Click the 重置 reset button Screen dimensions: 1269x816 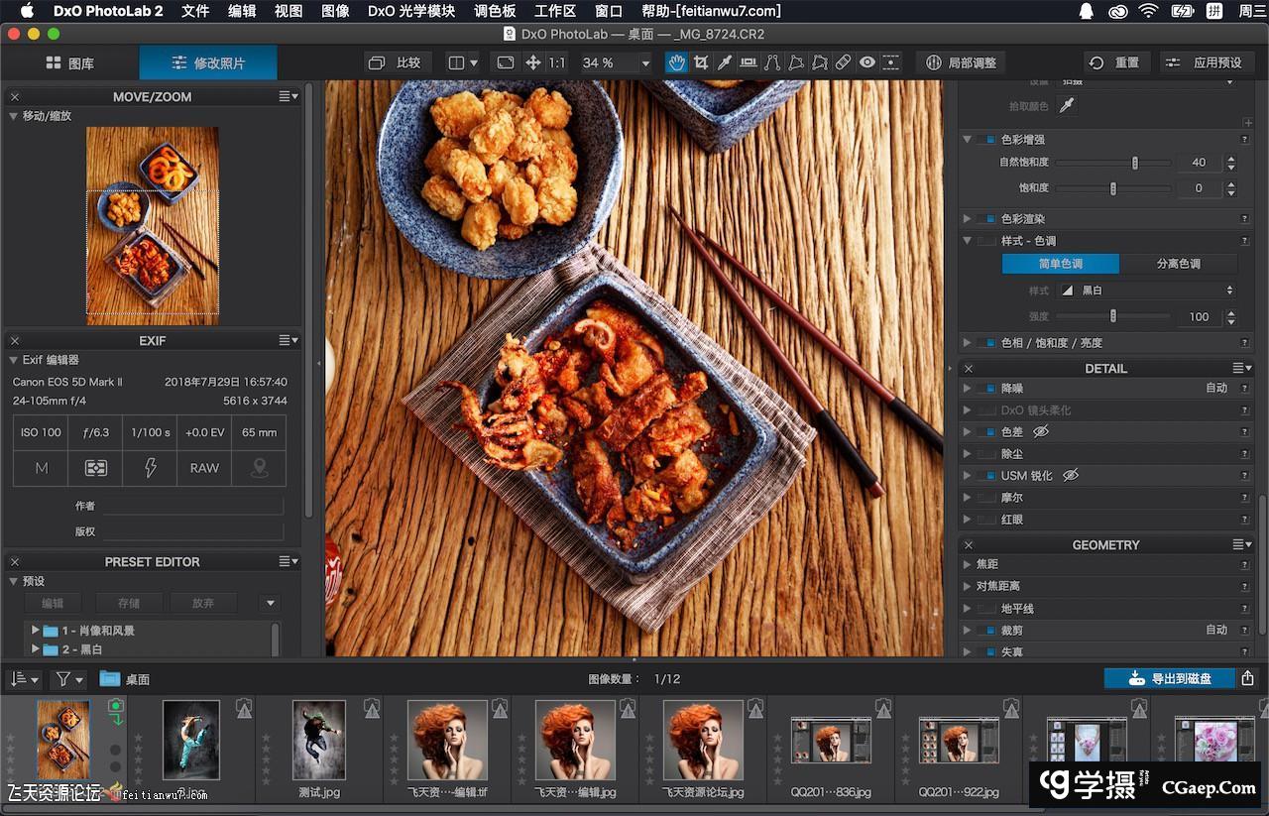pos(1114,62)
